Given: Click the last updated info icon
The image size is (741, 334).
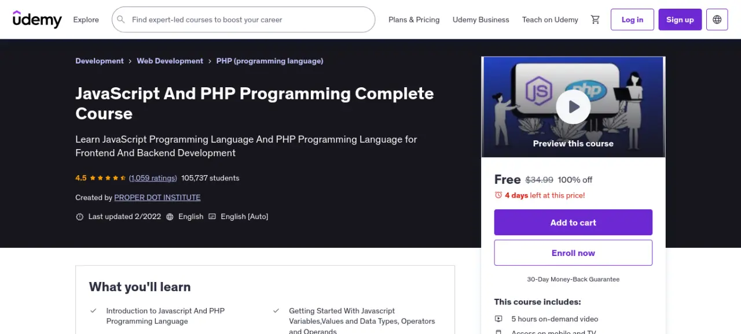Looking at the screenshot, I should click(80, 217).
